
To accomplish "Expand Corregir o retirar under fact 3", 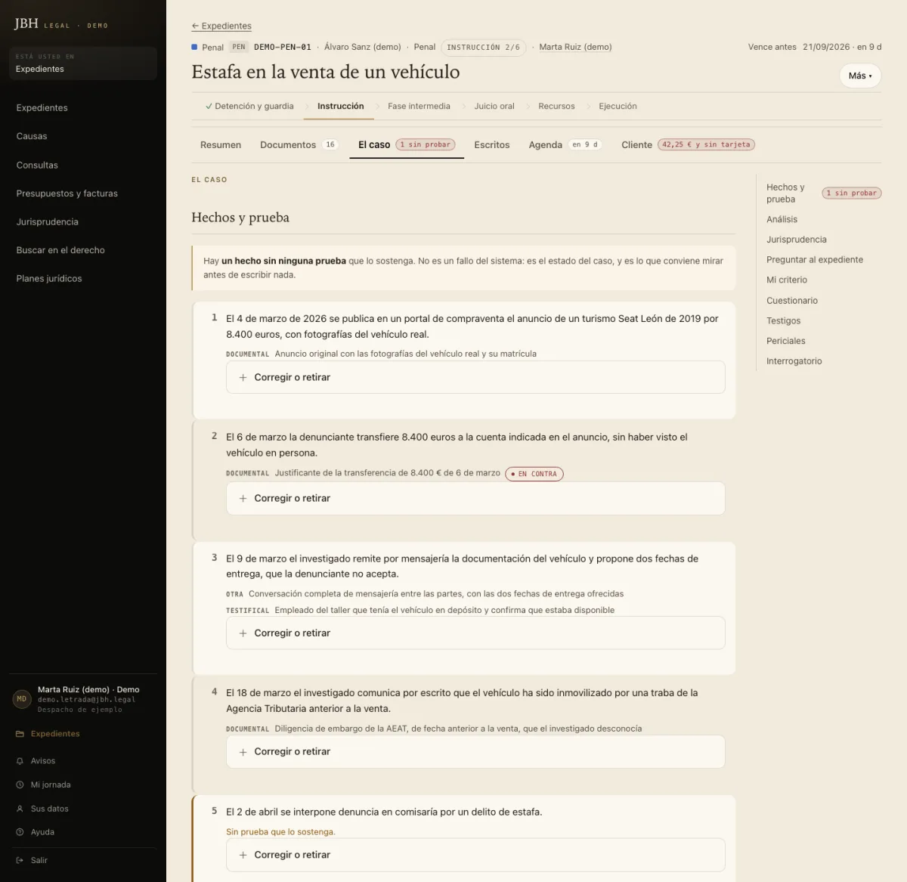I will click(475, 633).
